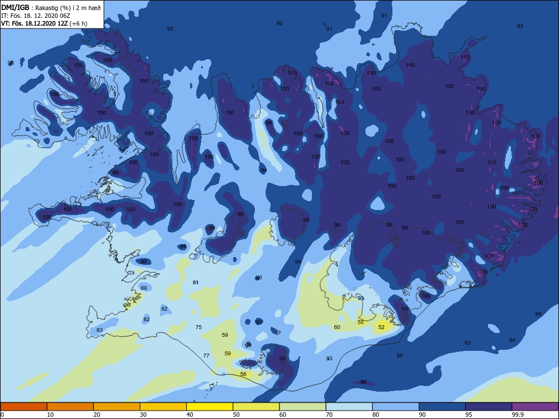Pick the 60–70 light green legend swatch
559x419 pixels.
click(x=302, y=407)
